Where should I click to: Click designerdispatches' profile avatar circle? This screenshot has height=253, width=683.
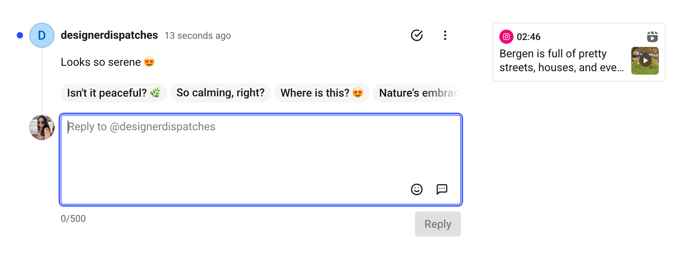[x=42, y=35]
